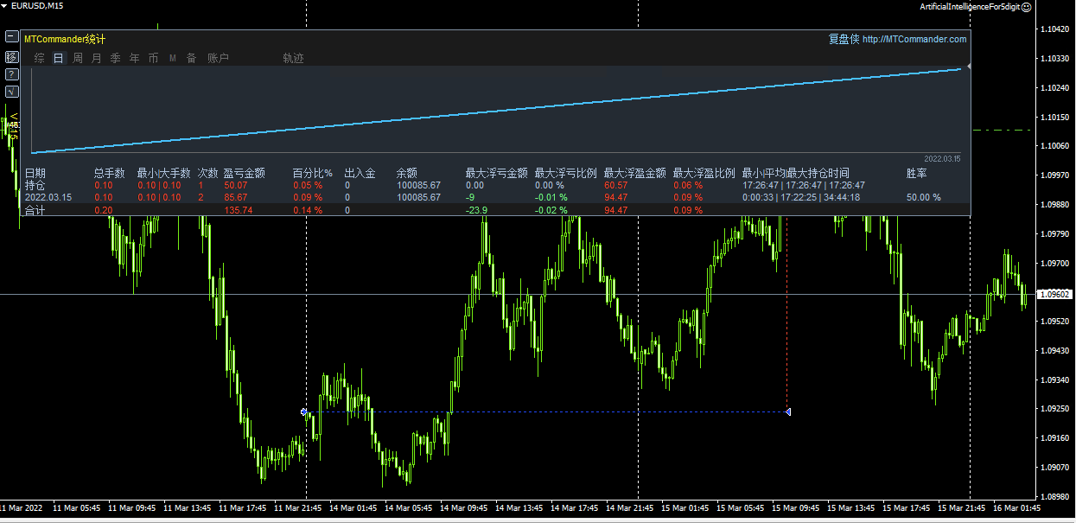1076x523 pixels.
Task: Switch to the 周 weekly tab
Action: pyautogui.click(x=78, y=58)
